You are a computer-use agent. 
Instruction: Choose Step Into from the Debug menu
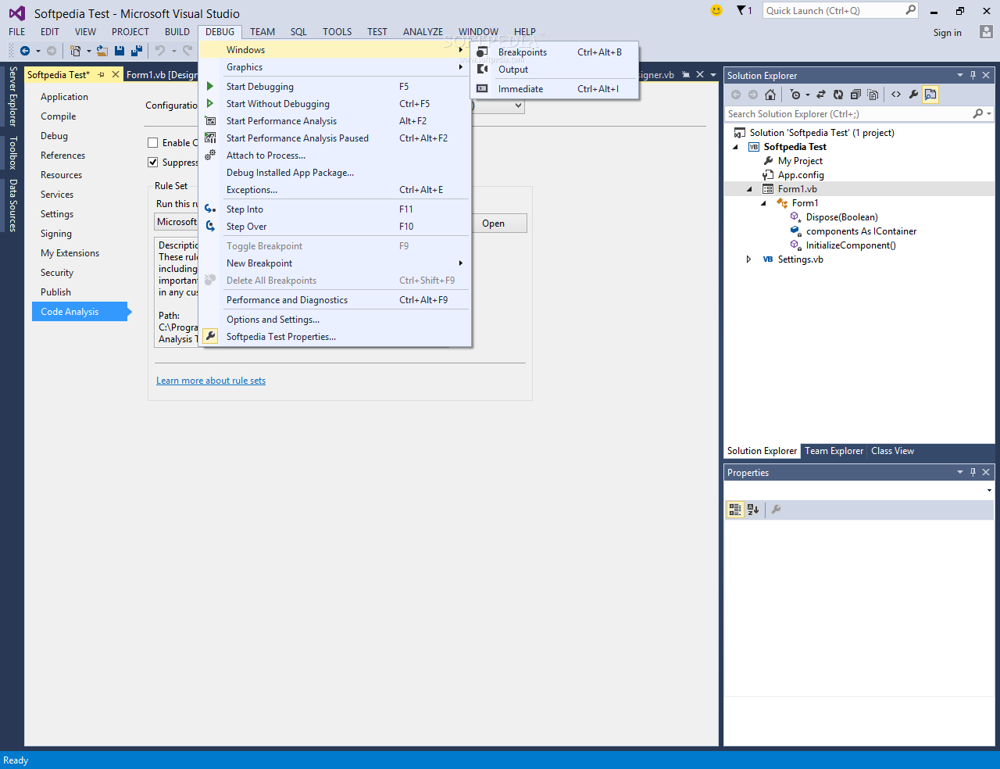pos(335,209)
